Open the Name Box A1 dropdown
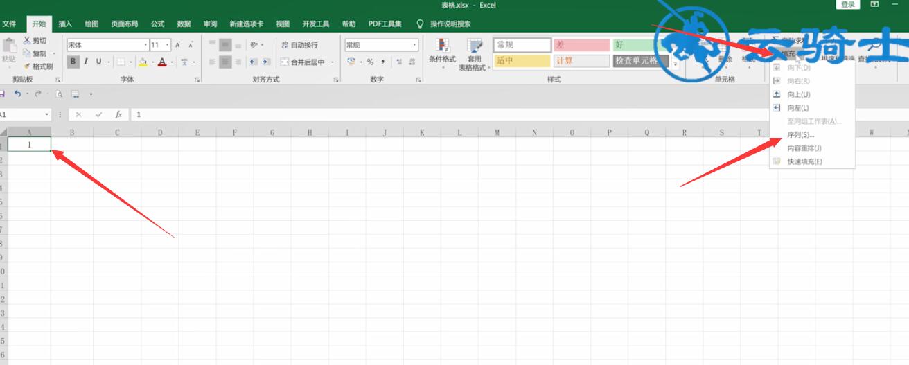Viewport: 909px width, 365px height. click(47, 114)
